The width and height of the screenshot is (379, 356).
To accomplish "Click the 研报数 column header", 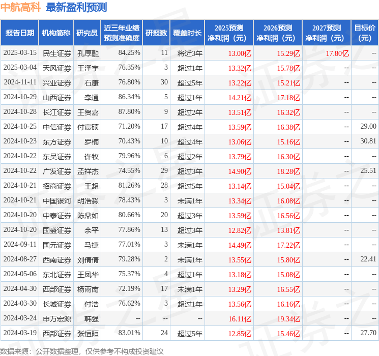I will tap(156, 33).
